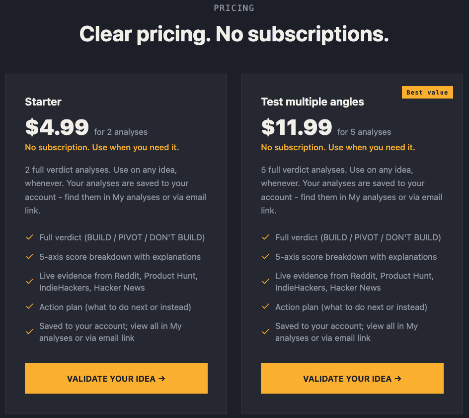This screenshot has width=469, height=418.
Task: Click the $11.99 price
Action: 297,127
